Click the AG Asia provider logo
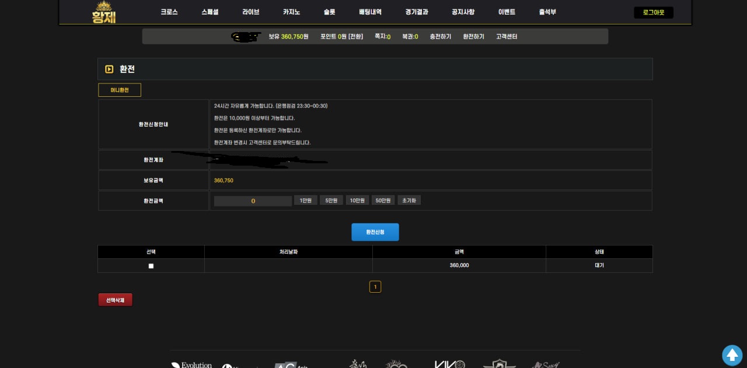 [290, 365]
